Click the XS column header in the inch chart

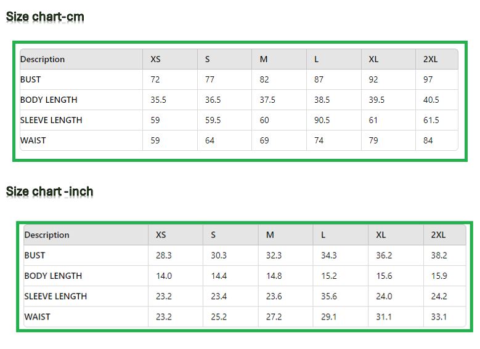pyautogui.click(x=161, y=235)
